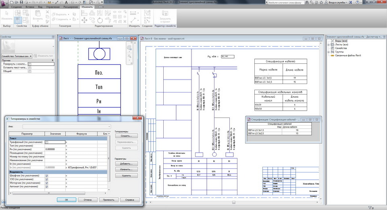
Task: Switch to the Вставка ribbon tab
Action: (x=30, y=7)
